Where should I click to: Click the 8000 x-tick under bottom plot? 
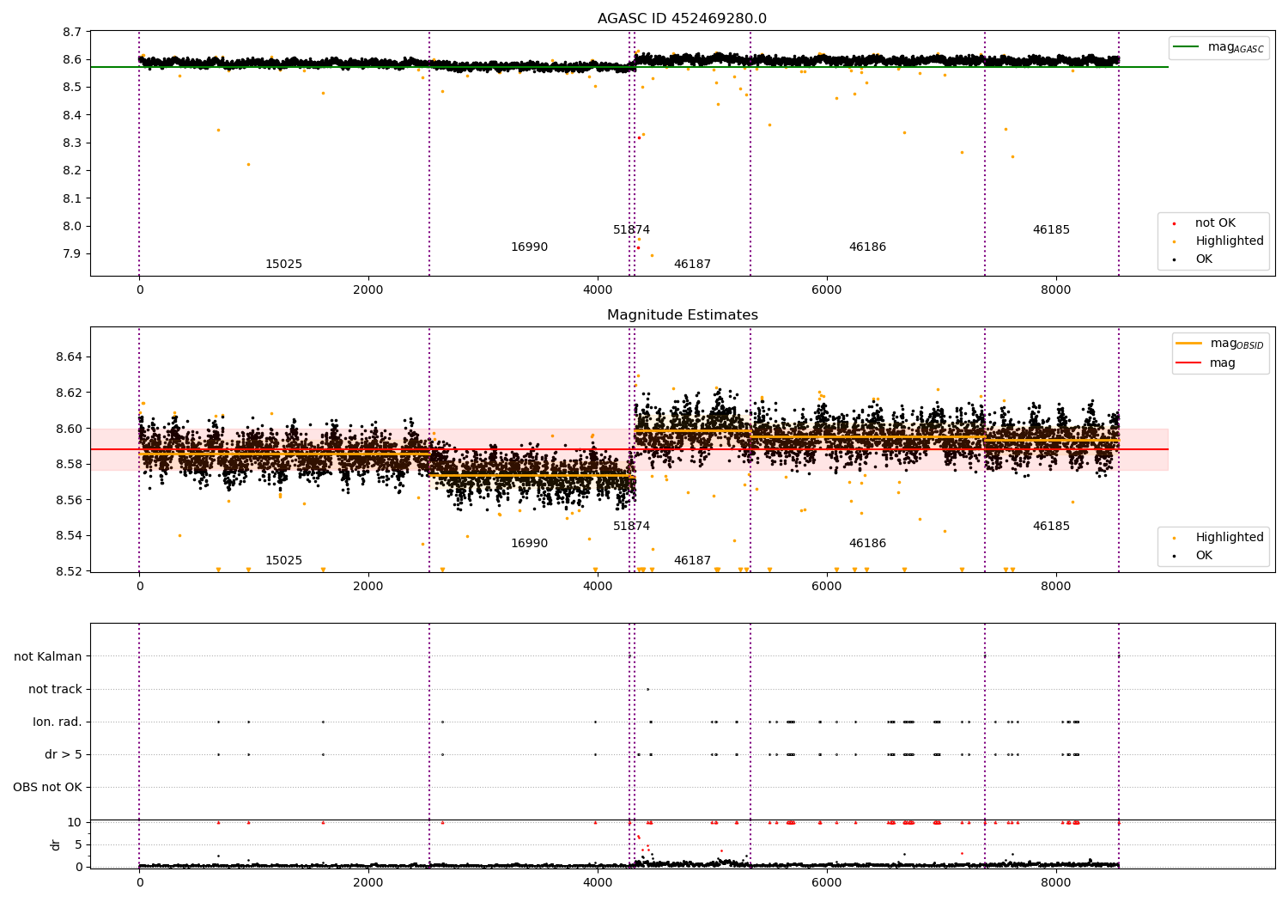tap(1055, 882)
